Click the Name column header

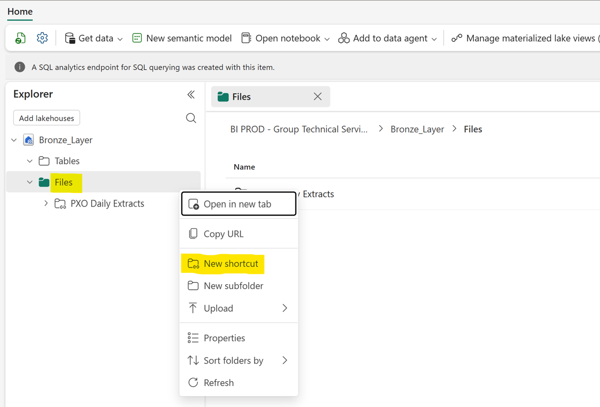[x=244, y=167]
